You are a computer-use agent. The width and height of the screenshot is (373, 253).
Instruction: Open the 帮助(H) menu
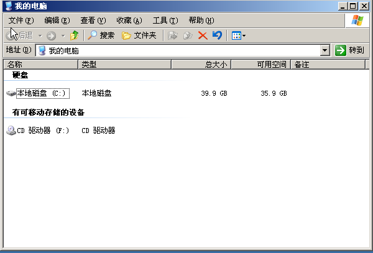pyautogui.click(x=201, y=21)
